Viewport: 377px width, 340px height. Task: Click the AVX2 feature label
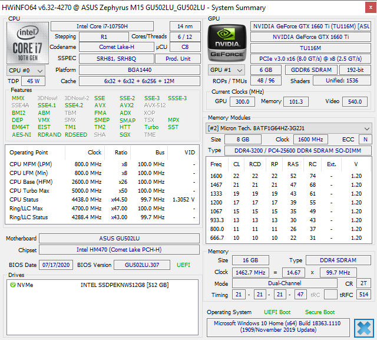[127, 105]
